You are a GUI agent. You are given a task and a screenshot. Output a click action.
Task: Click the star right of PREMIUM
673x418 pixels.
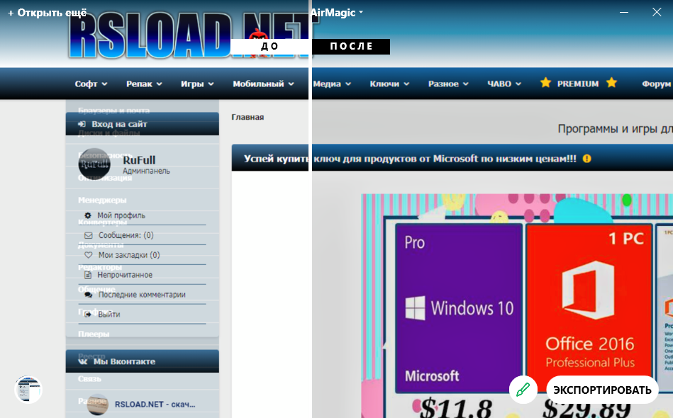(x=611, y=83)
